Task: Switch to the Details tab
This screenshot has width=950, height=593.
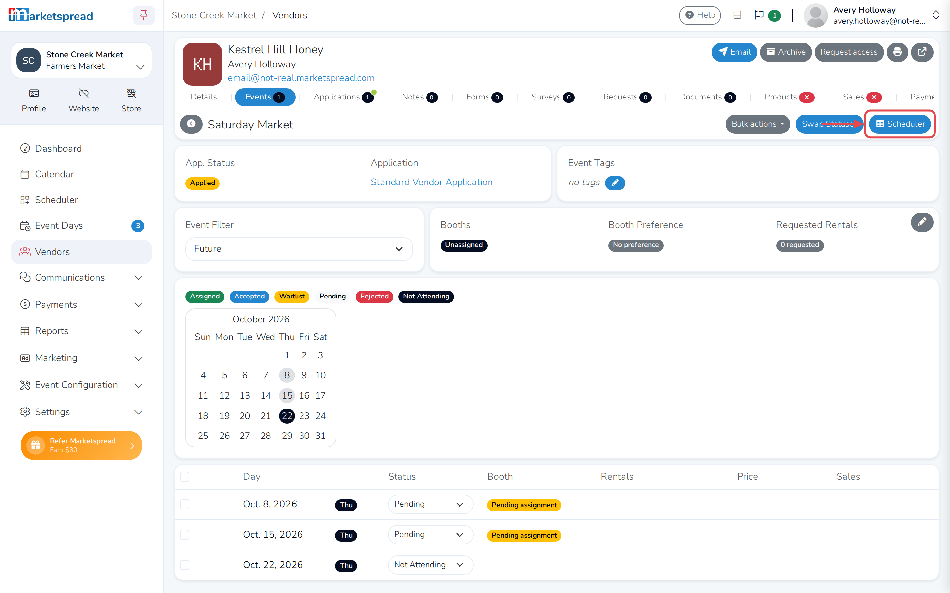Action: point(204,97)
